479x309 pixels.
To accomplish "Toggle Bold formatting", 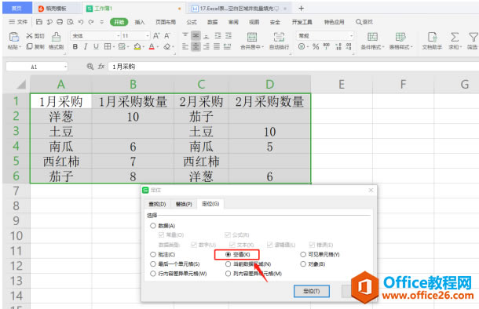I will (x=75, y=47).
